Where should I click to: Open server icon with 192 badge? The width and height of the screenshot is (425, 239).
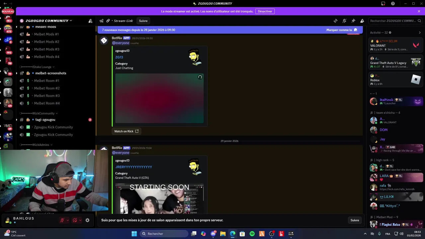click(8, 50)
